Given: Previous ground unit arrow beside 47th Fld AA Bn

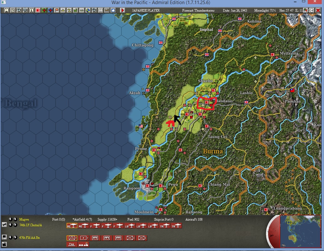Looking at the screenshot, I should 11,237.
